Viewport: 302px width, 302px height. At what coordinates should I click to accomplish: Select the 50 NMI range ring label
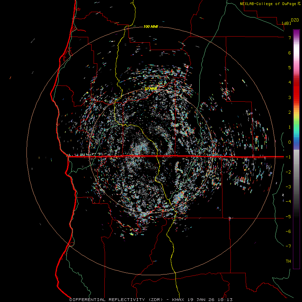coord(151,89)
